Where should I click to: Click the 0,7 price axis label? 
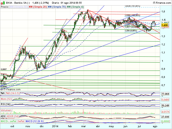pyautogui.click(x=163, y=85)
